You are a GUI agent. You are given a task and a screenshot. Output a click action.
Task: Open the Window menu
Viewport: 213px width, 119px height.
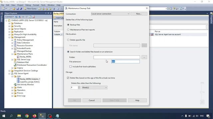tap(51, 5)
